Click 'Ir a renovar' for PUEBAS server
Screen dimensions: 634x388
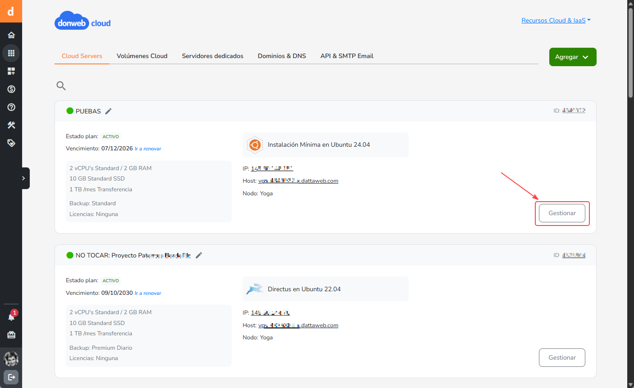tap(148, 149)
